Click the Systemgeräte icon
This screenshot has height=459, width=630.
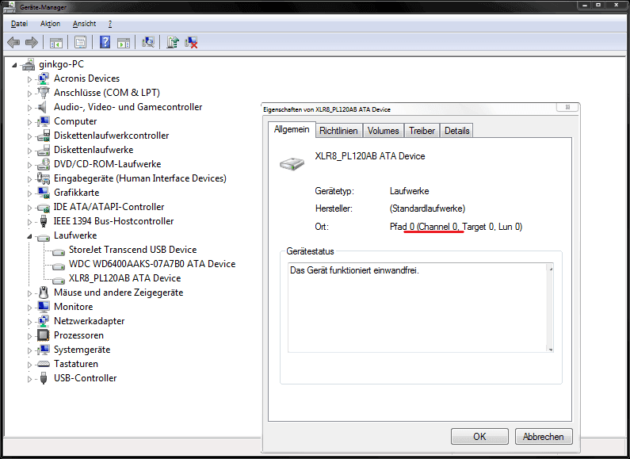tap(43, 350)
